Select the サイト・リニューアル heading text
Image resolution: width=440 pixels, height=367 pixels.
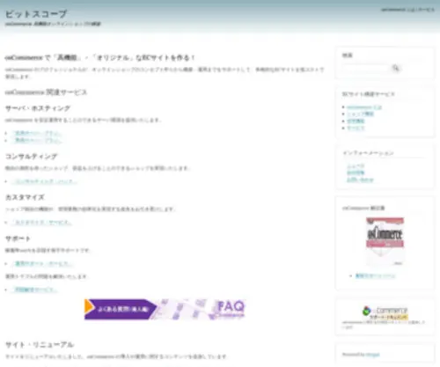click(x=40, y=344)
